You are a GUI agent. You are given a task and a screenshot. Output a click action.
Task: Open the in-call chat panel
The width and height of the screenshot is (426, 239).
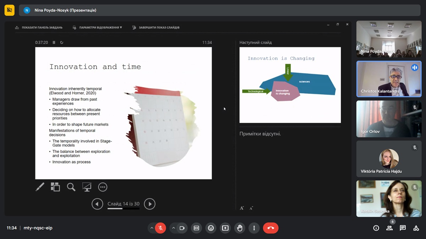(403, 228)
